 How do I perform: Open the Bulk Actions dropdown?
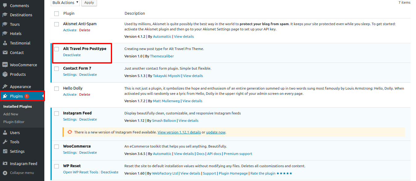click(65, 2)
